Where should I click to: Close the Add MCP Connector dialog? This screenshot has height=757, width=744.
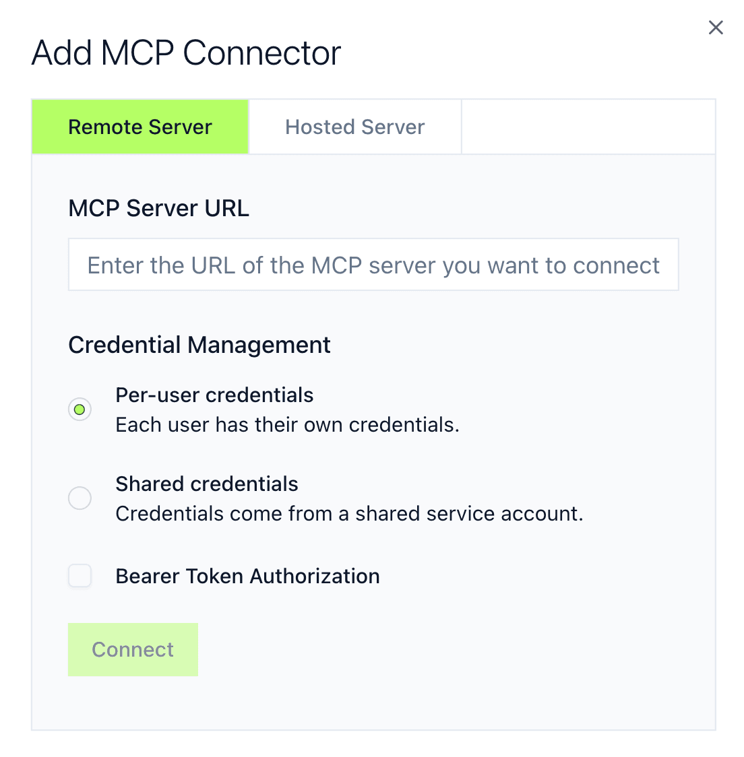pos(715,28)
